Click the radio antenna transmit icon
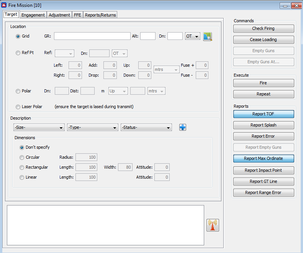Screen dimensions: 303x253 (213, 225)
